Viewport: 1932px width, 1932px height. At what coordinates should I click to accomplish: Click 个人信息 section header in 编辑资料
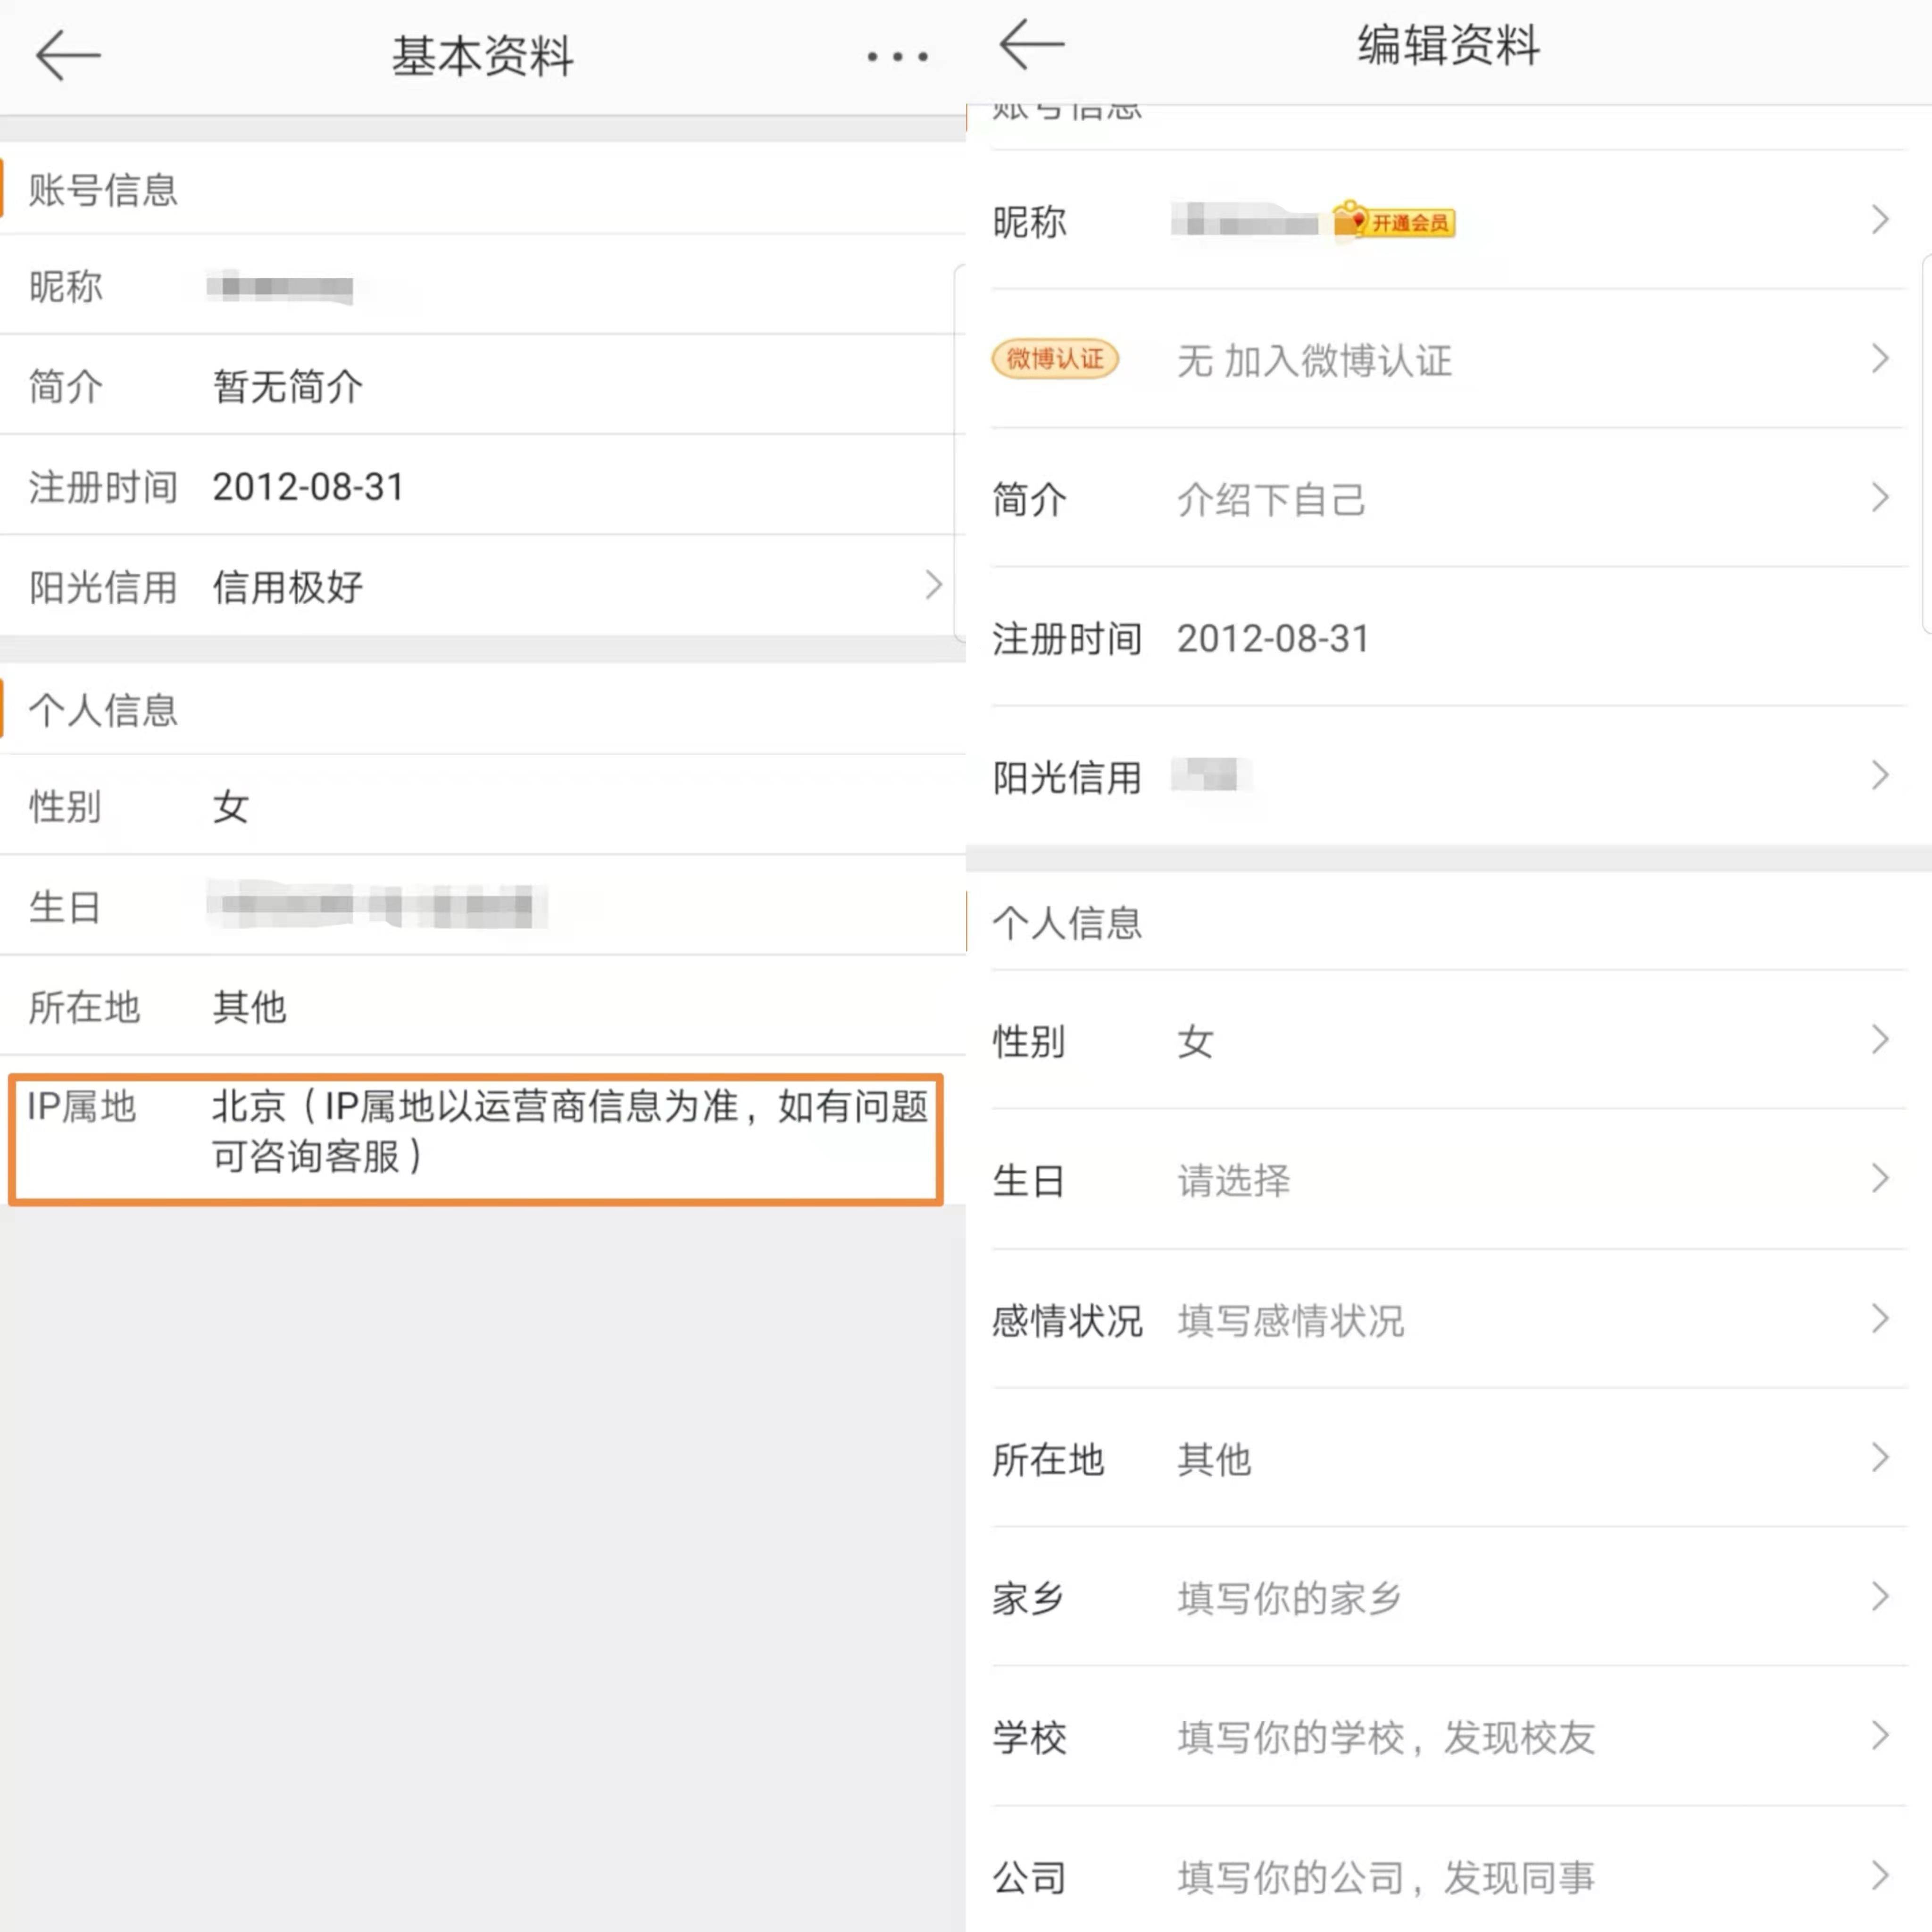tap(1067, 923)
